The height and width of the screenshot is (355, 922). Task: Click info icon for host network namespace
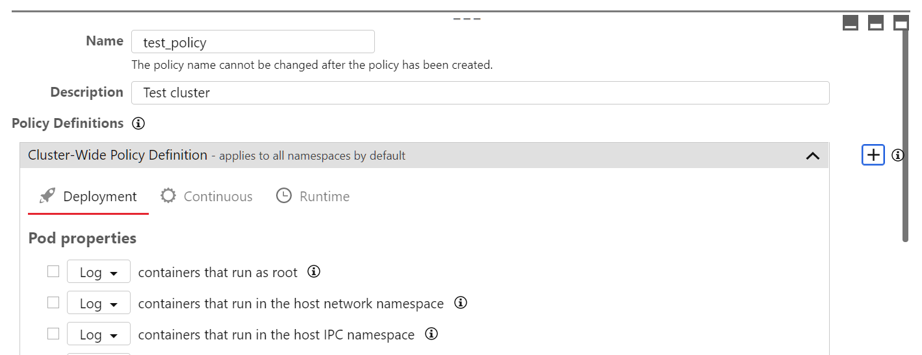click(x=461, y=303)
